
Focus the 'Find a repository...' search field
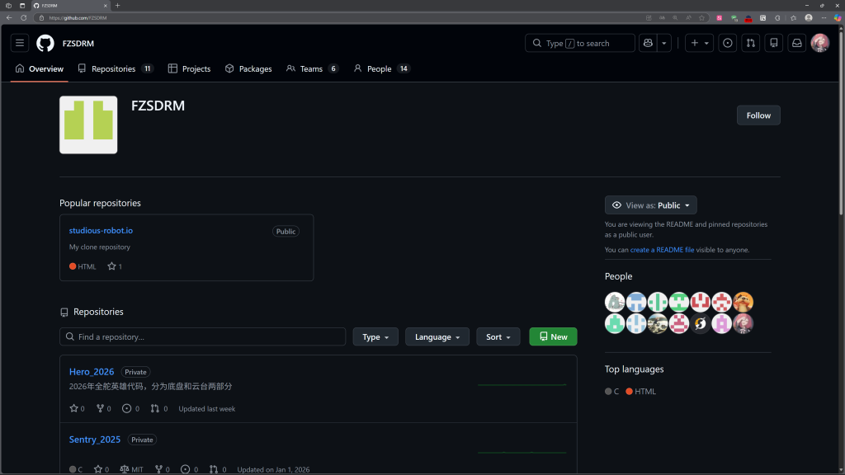pos(203,336)
